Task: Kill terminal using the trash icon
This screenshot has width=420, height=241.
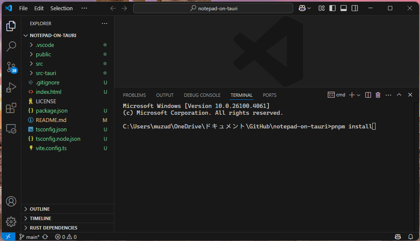Action: click(378, 95)
